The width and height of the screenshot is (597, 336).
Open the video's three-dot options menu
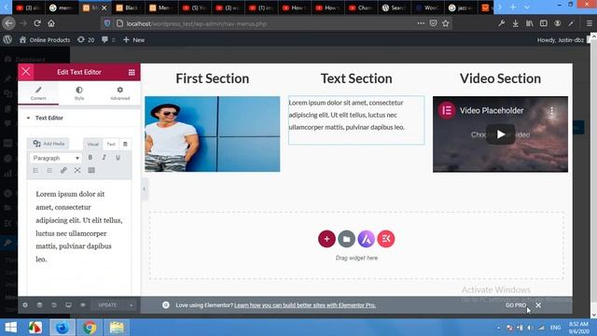tap(551, 111)
